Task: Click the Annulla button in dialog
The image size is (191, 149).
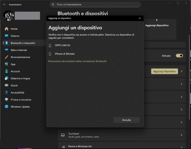Action: pos(126,120)
